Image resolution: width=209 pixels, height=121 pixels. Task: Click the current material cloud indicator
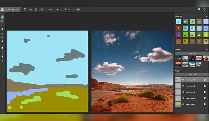click(x=2, y=17)
